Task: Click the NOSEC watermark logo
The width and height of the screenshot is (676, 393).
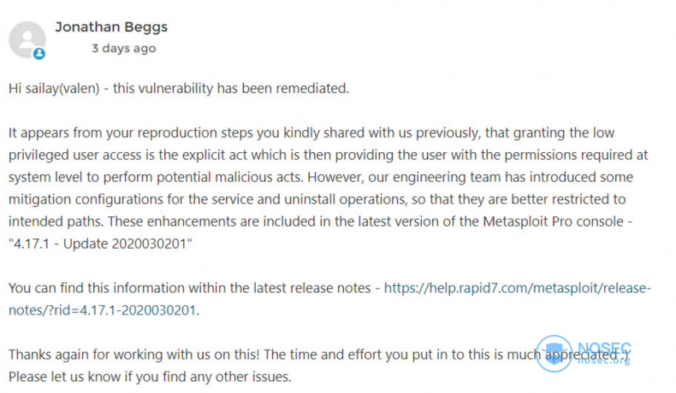Action: 554,352
